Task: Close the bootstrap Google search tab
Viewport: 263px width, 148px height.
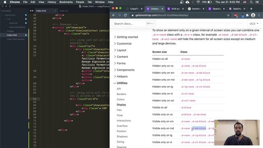Action: (x=203, y=9)
